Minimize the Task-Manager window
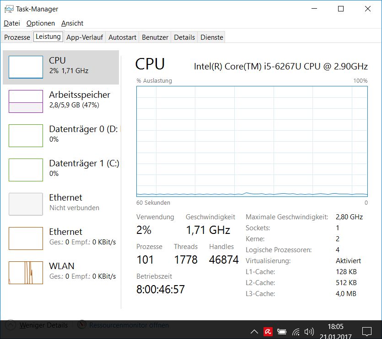382x339 pixels. click(x=314, y=9)
